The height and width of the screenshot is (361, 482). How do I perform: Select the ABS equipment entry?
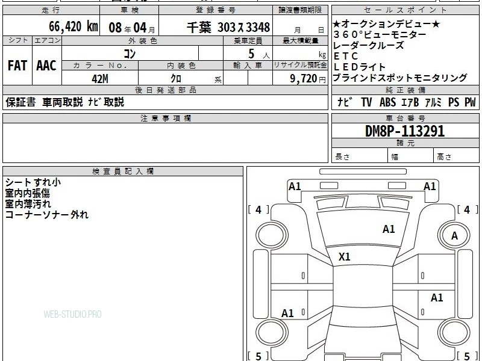click(x=387, y=102)
